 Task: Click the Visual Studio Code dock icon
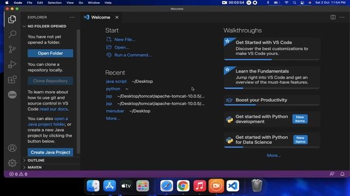coord(232,186)
